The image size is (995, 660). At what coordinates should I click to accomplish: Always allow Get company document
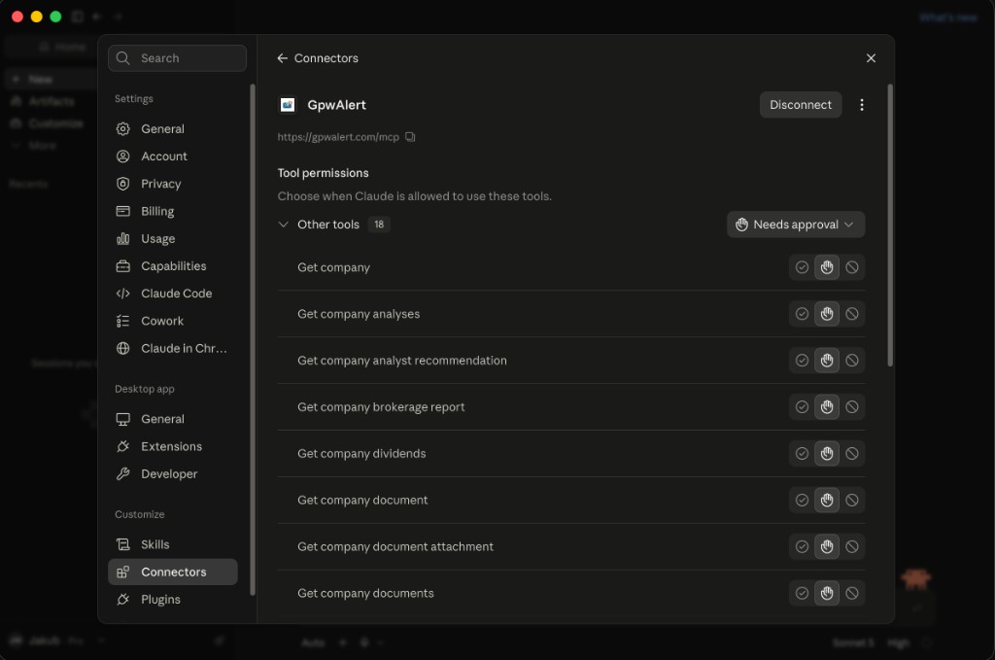(802, 500)
